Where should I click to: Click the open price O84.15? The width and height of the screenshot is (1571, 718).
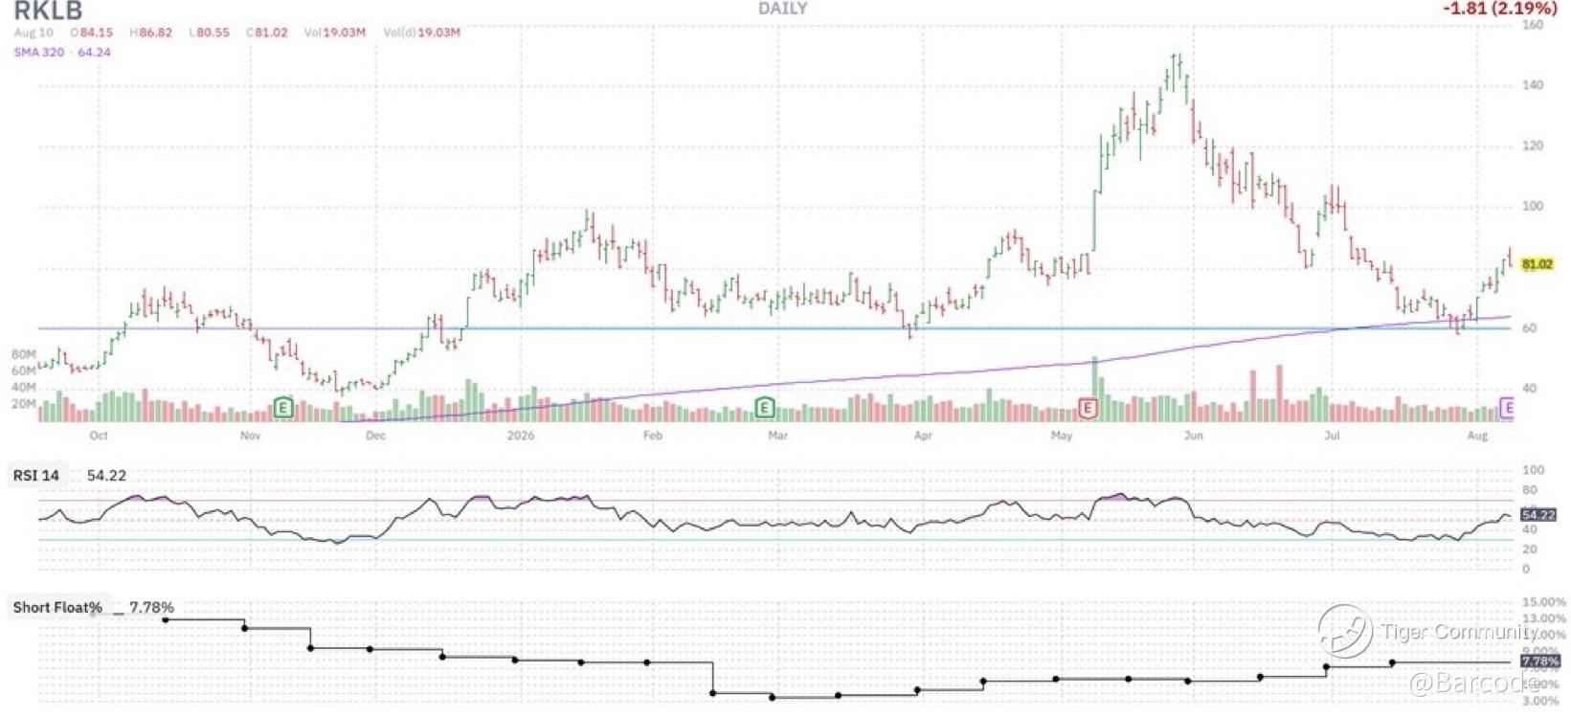(x=91, y=33)
